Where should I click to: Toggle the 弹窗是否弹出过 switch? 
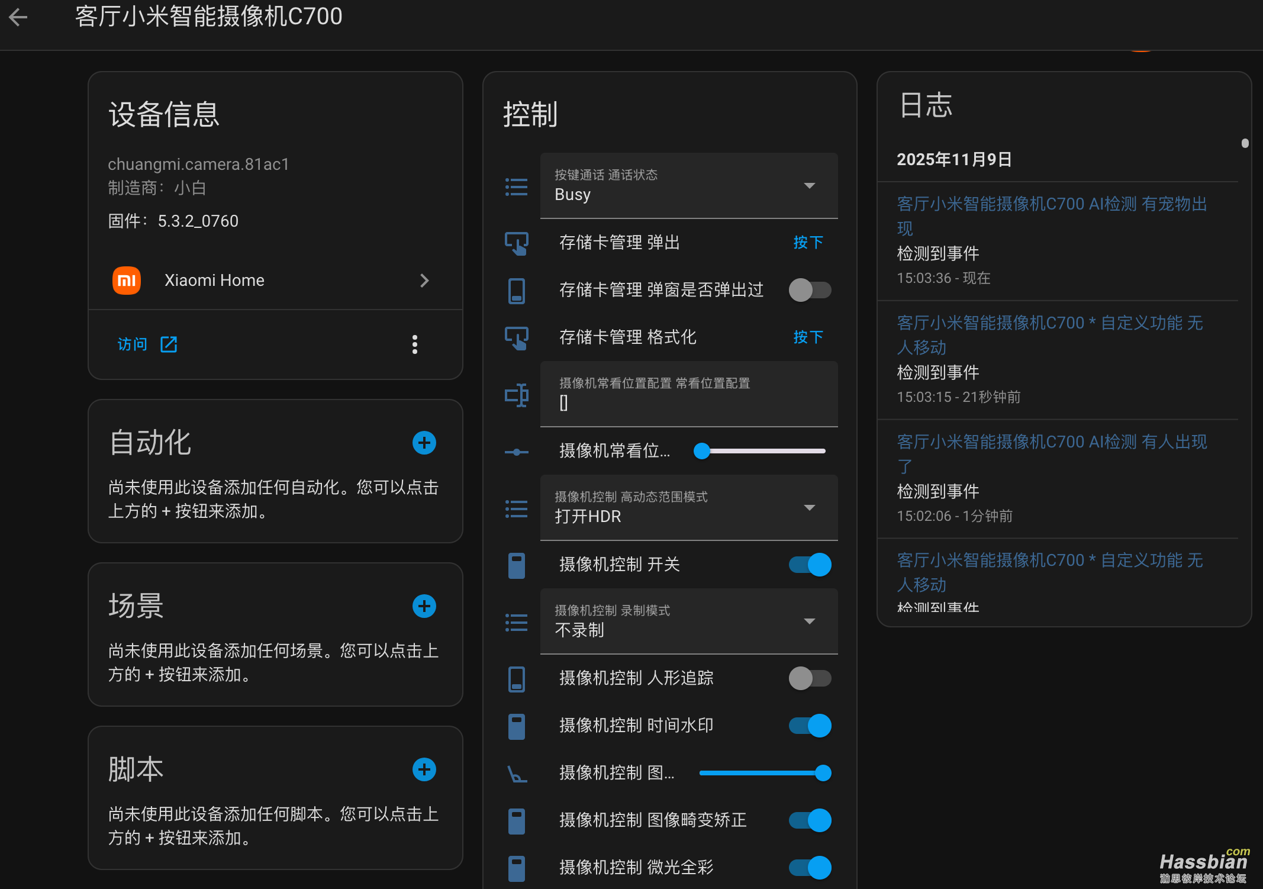tap(810, 290)
